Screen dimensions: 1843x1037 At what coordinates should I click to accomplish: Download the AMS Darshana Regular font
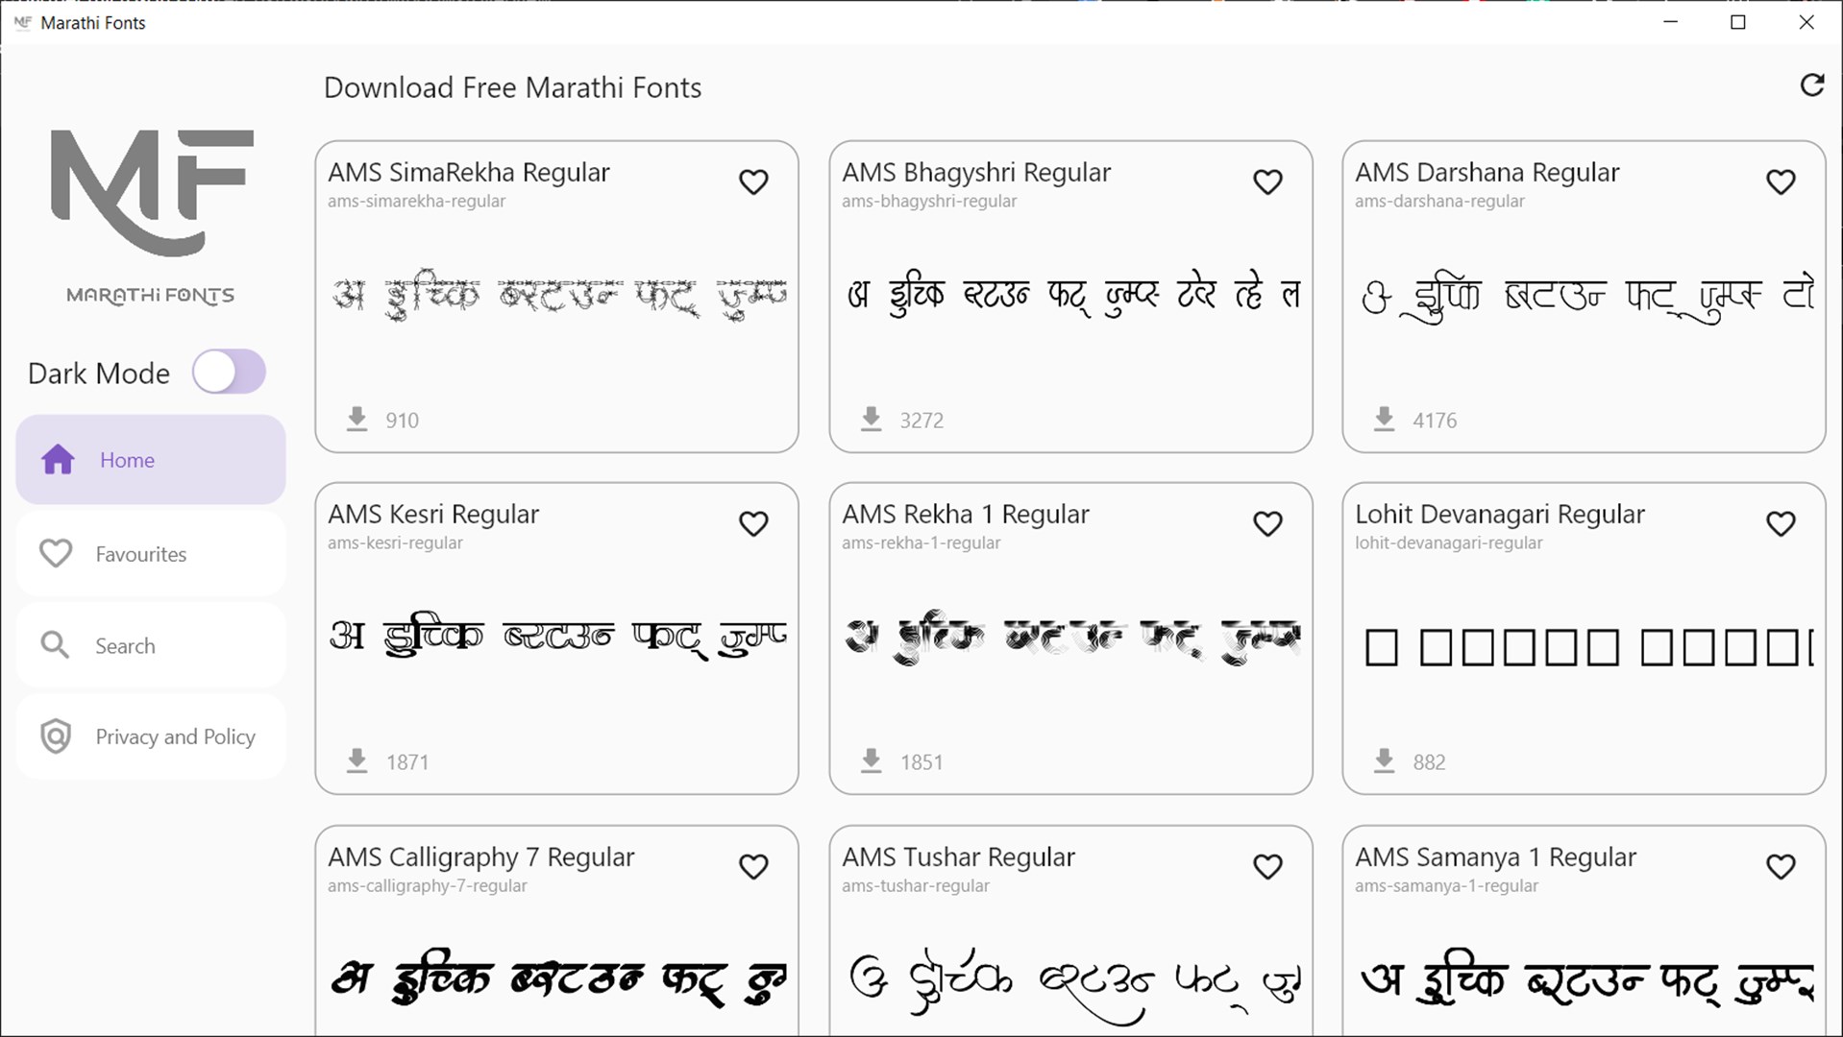click(1383, 420)
